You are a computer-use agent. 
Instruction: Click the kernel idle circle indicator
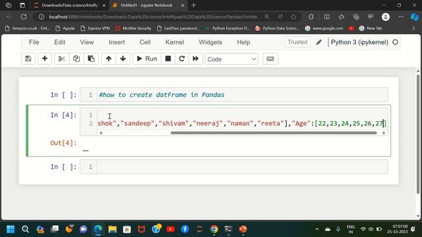pos(395,42)
